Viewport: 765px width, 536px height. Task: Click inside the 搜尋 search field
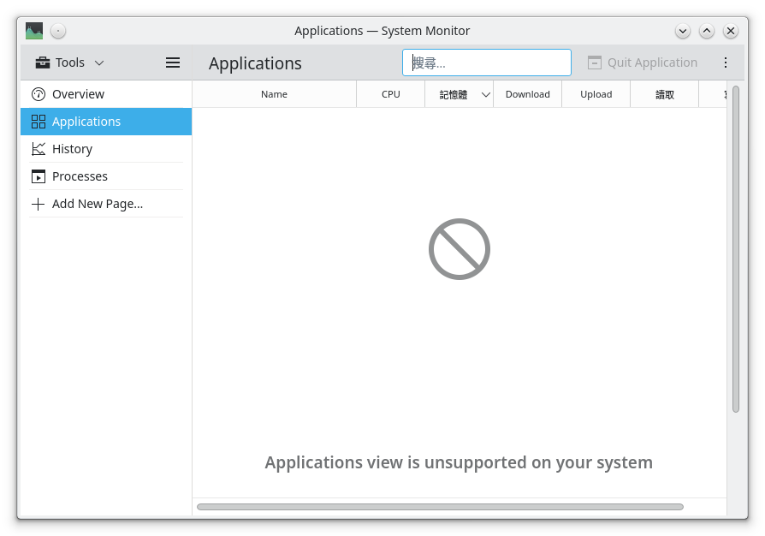click(486, 62)
